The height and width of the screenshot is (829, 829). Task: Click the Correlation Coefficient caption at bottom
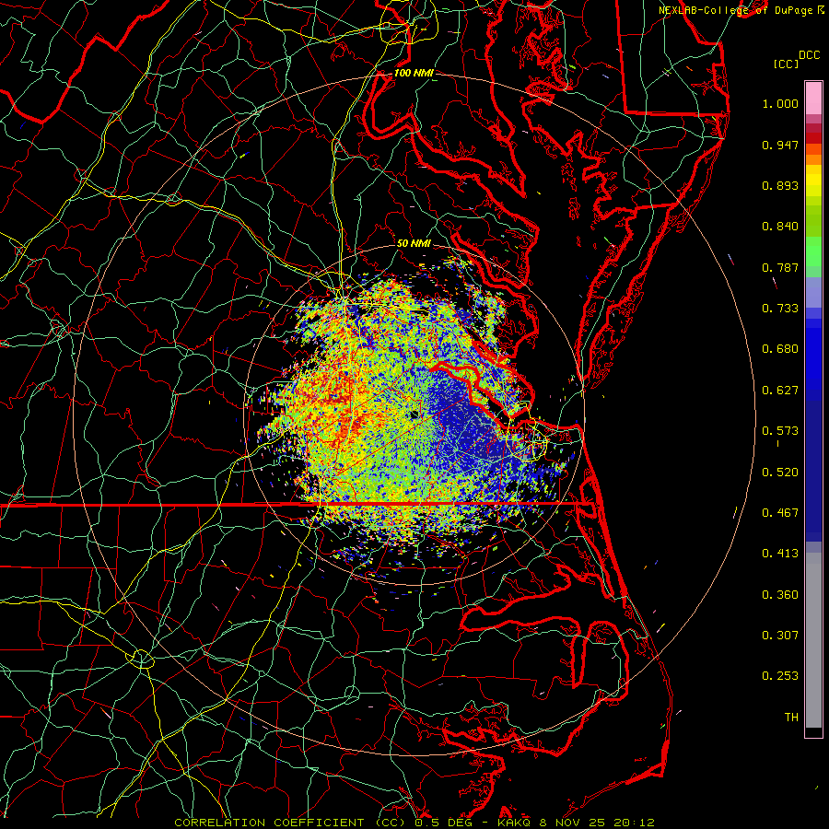pyautogui.click(x=414, y=823)
